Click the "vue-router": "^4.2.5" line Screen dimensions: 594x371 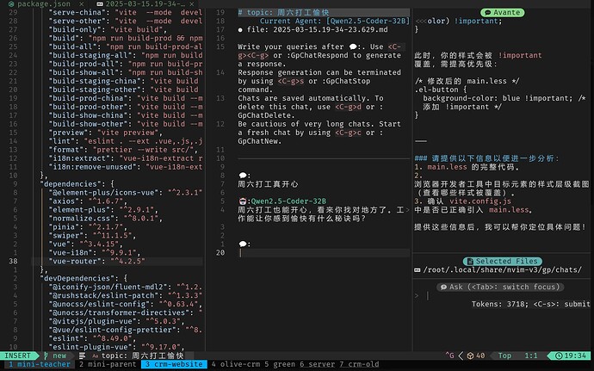(96, 261)
